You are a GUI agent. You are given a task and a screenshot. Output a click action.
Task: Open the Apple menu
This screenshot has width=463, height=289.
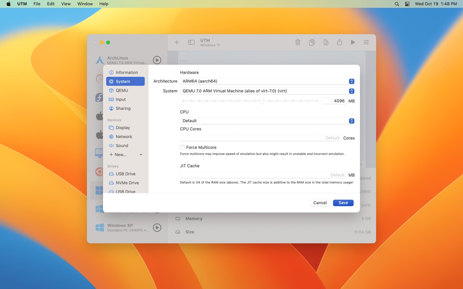coord(9,4)
